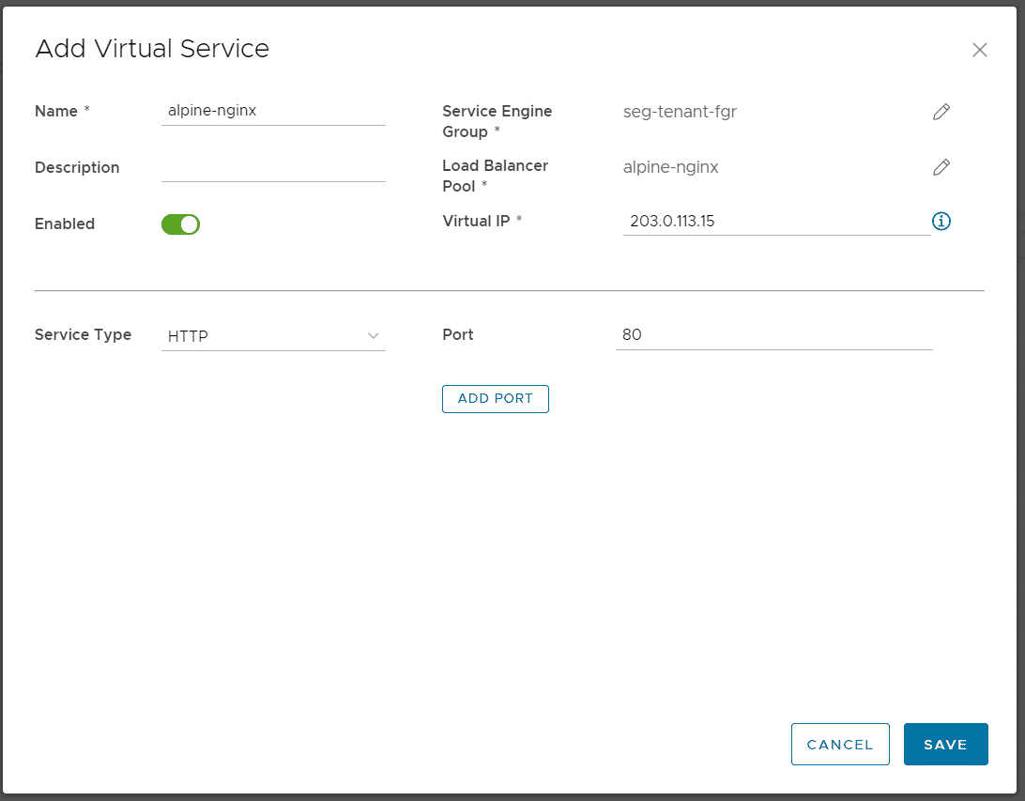Open Virtual IP info icon
1025x801 pixels.
(941, 221)
